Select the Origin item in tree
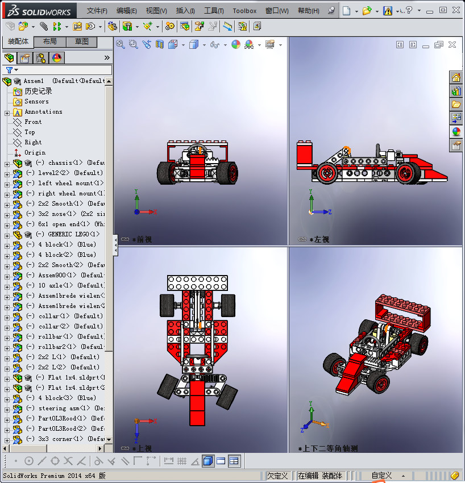 (x=35, y=153)
